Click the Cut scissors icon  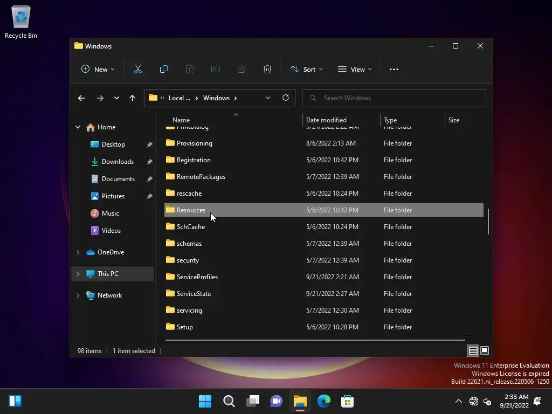(x=137, y=70)
